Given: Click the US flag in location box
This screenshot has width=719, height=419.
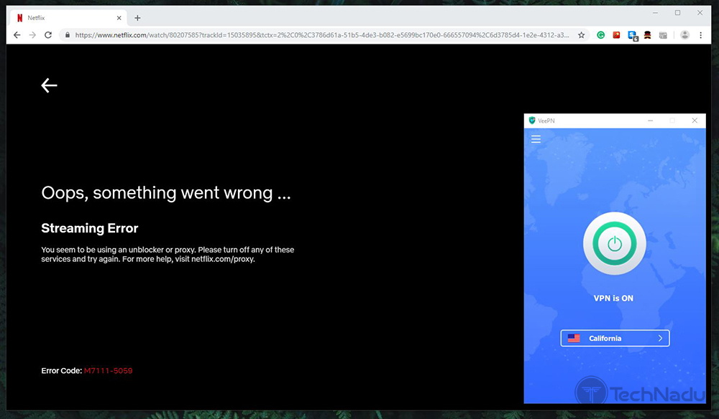Looking at the screenshot, I should pyautogui.click(x=574, y=338).
